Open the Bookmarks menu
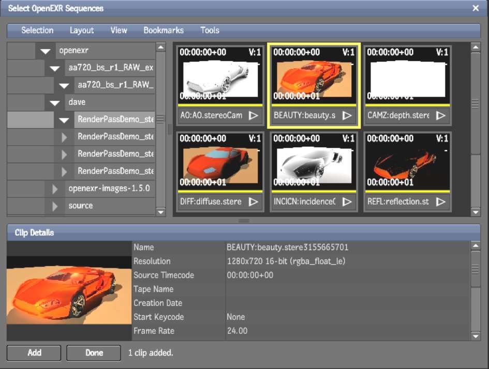Viewport: 489px width, 369px height. coord(164,30)
